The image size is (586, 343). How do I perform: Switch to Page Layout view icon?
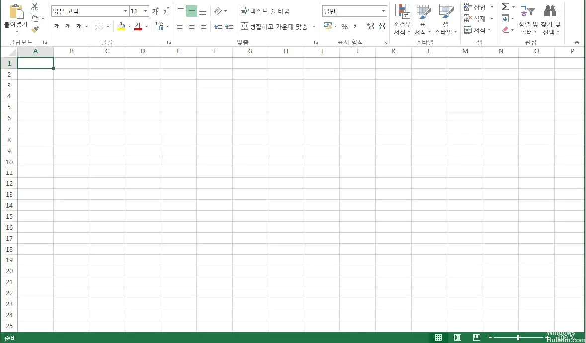457,338
